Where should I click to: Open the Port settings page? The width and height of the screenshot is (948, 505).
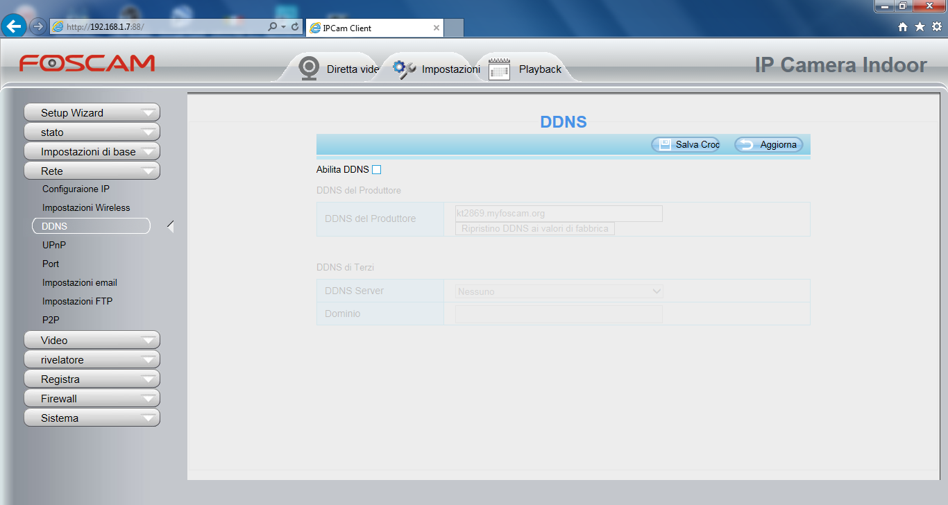point(51,264)
